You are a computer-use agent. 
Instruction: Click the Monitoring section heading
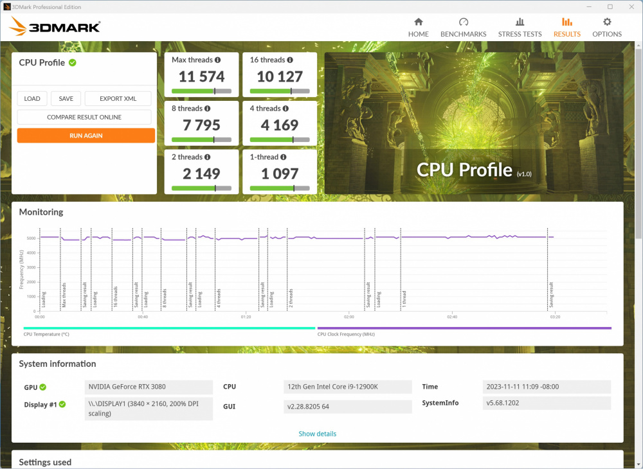(41, 212)
